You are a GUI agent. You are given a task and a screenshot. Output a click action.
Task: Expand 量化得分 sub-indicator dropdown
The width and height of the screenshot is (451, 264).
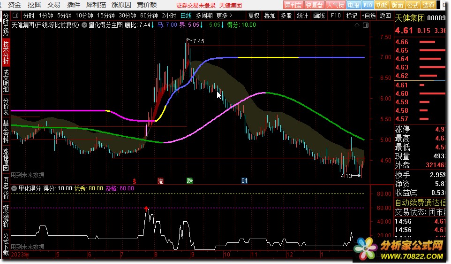14,188
